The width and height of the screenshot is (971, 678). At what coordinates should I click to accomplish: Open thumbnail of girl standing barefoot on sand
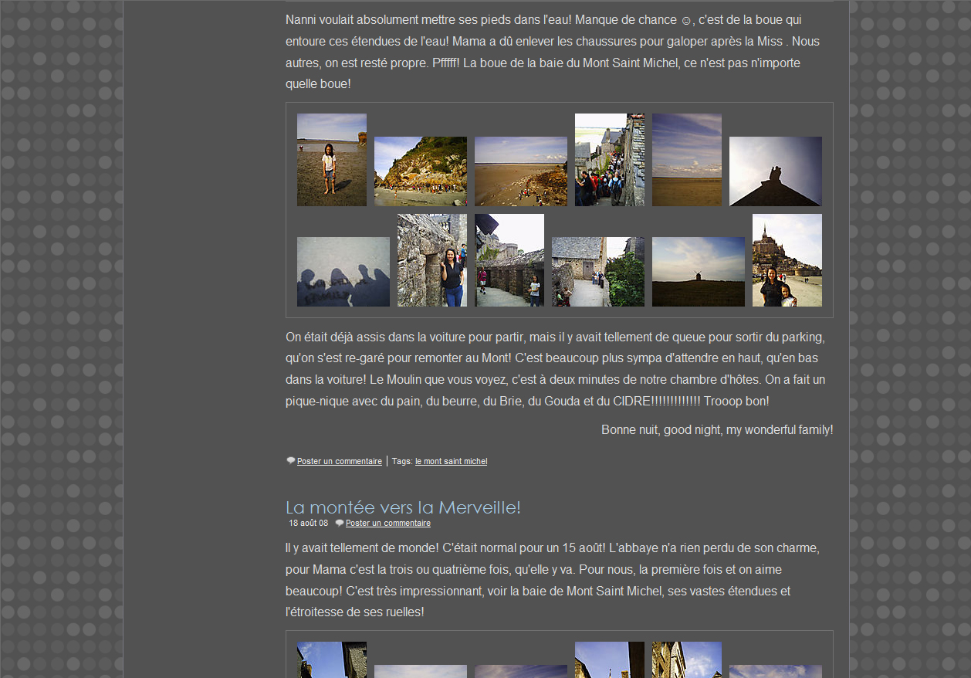332,160
